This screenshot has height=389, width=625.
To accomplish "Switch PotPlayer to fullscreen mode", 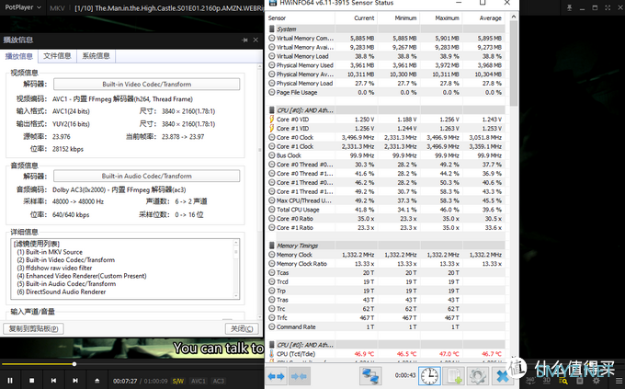I will [608, 7].
